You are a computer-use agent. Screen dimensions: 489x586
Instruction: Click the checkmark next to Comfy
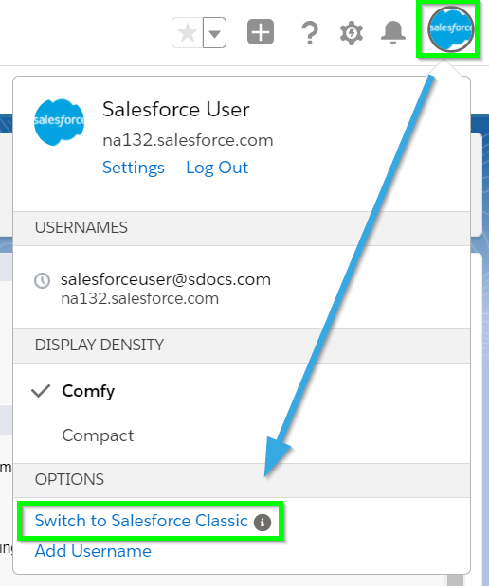pos(41,391)
